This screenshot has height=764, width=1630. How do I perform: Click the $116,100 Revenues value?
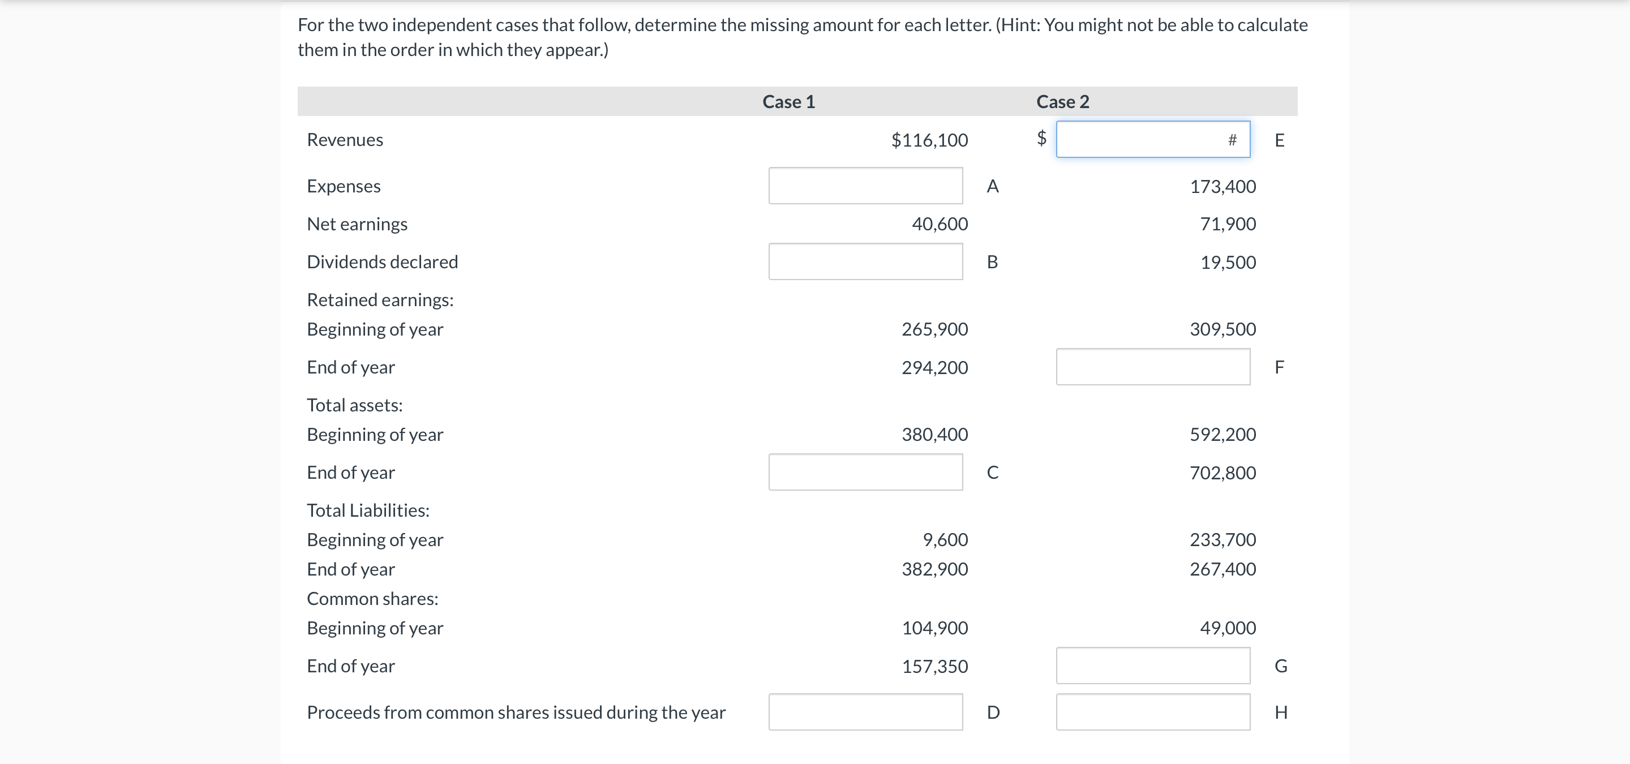point(930,140)
